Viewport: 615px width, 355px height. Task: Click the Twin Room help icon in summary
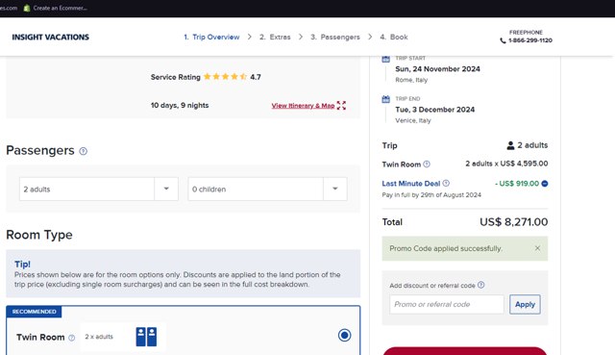tap(427, 165)
